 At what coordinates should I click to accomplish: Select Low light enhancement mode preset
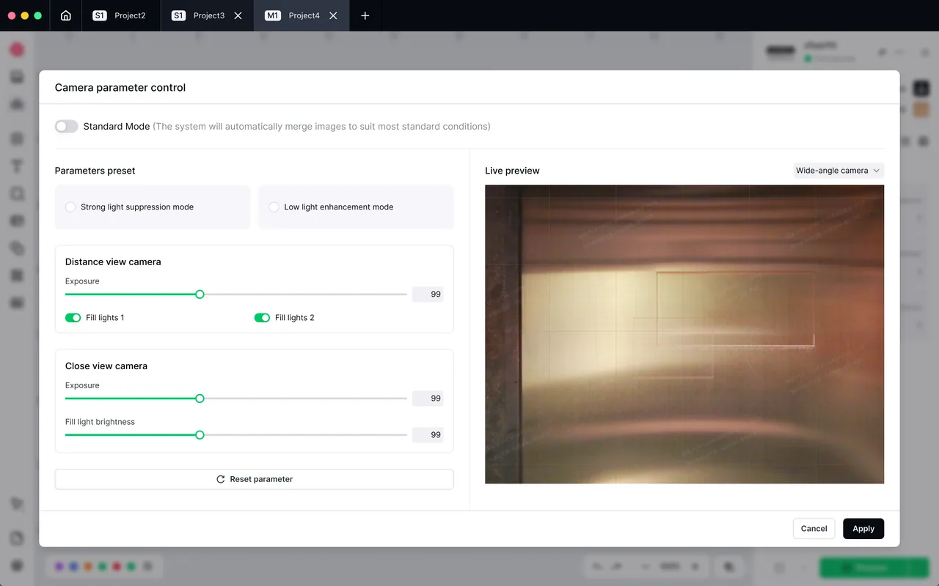356,207
